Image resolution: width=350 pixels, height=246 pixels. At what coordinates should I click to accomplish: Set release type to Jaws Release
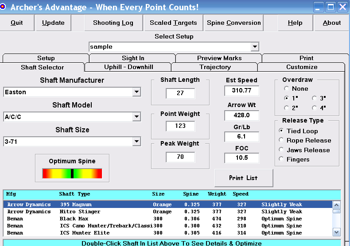[281, 150]
